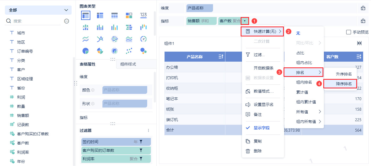The width and height of the screenshot is (371, 166).
Task: Select the scatter plot chart icon
Action: pos(129,51)
